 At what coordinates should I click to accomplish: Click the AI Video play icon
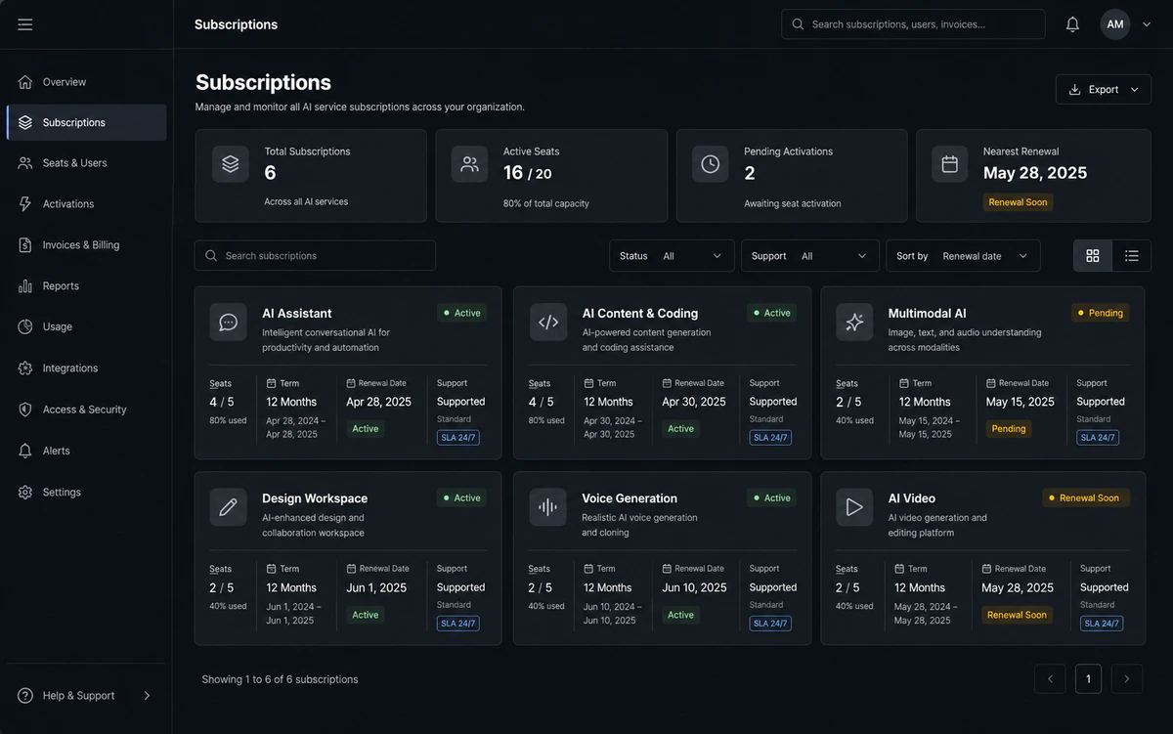tap(854, 507)
